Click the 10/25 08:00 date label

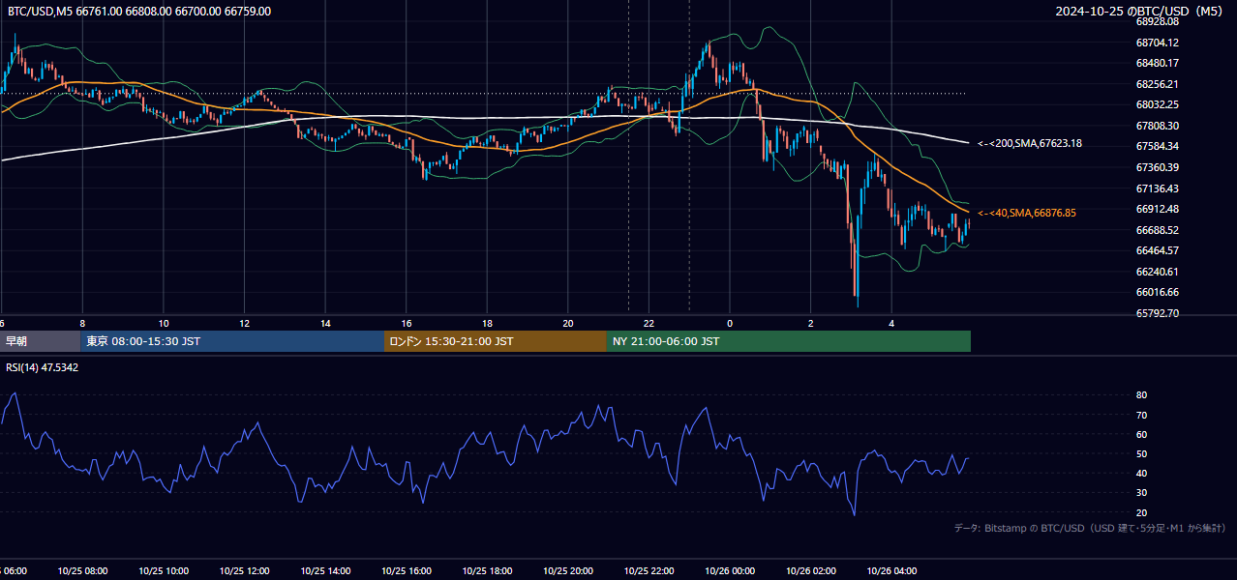pyautogui.click(x=82, y=571)
